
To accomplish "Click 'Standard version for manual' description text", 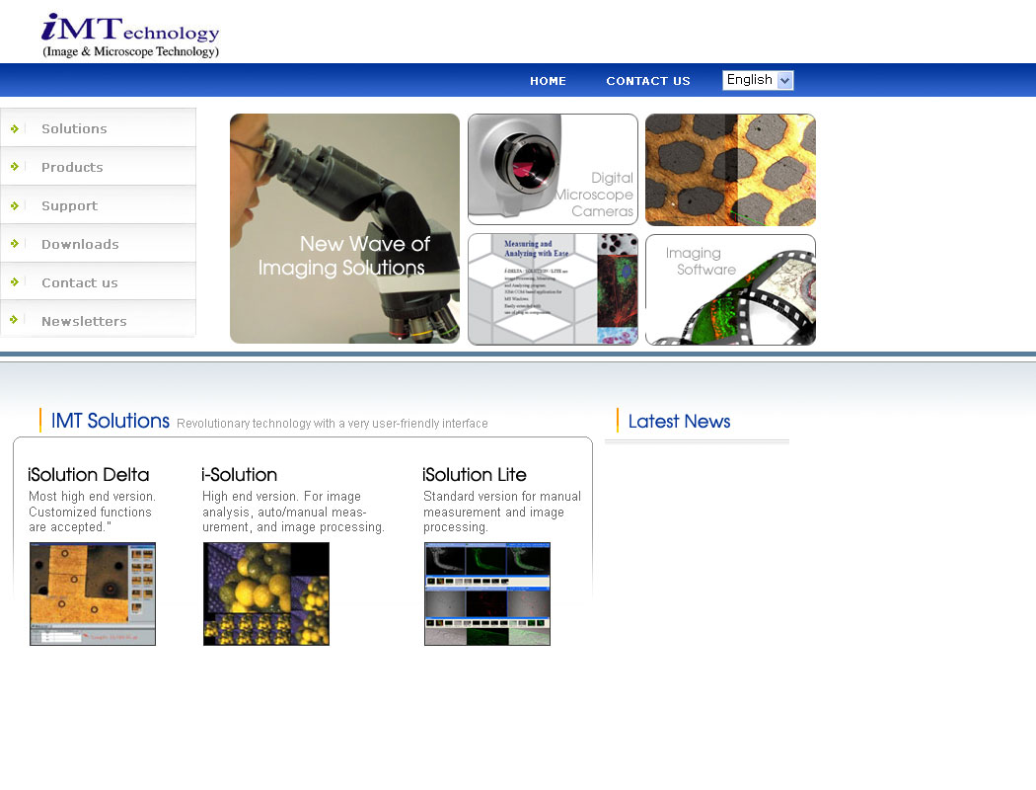I will click(502, 496).
